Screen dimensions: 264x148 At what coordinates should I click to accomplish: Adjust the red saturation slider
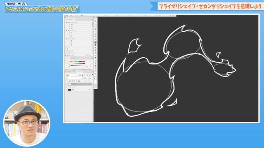click(78, 64)
